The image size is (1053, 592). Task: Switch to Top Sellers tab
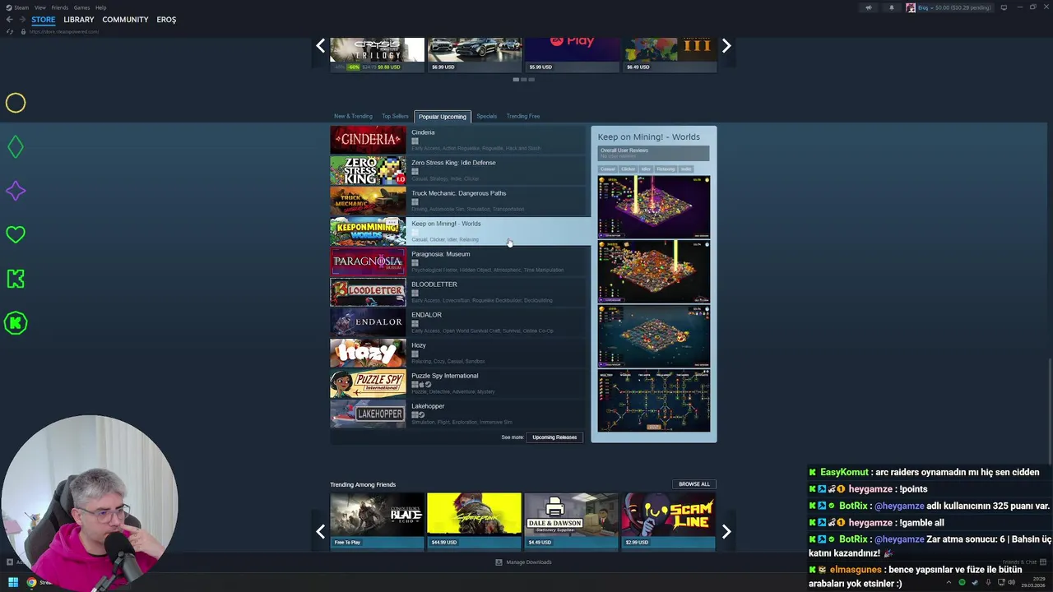(x=395, y=116)
